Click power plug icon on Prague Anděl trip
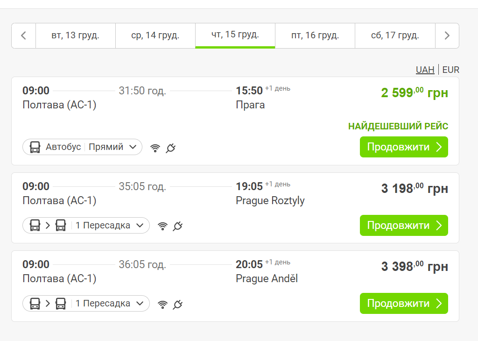The height and width of the screenshot is (341, 478). point(178,304)
